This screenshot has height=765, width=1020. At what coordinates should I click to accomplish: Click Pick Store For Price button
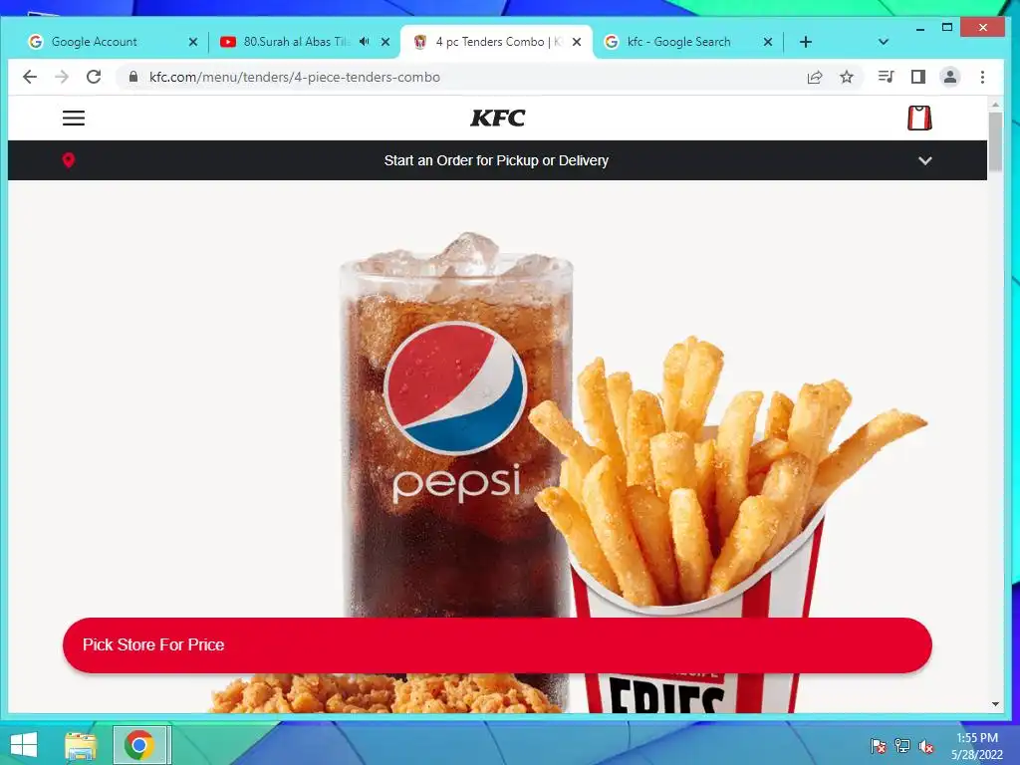(x=497, y=645)
